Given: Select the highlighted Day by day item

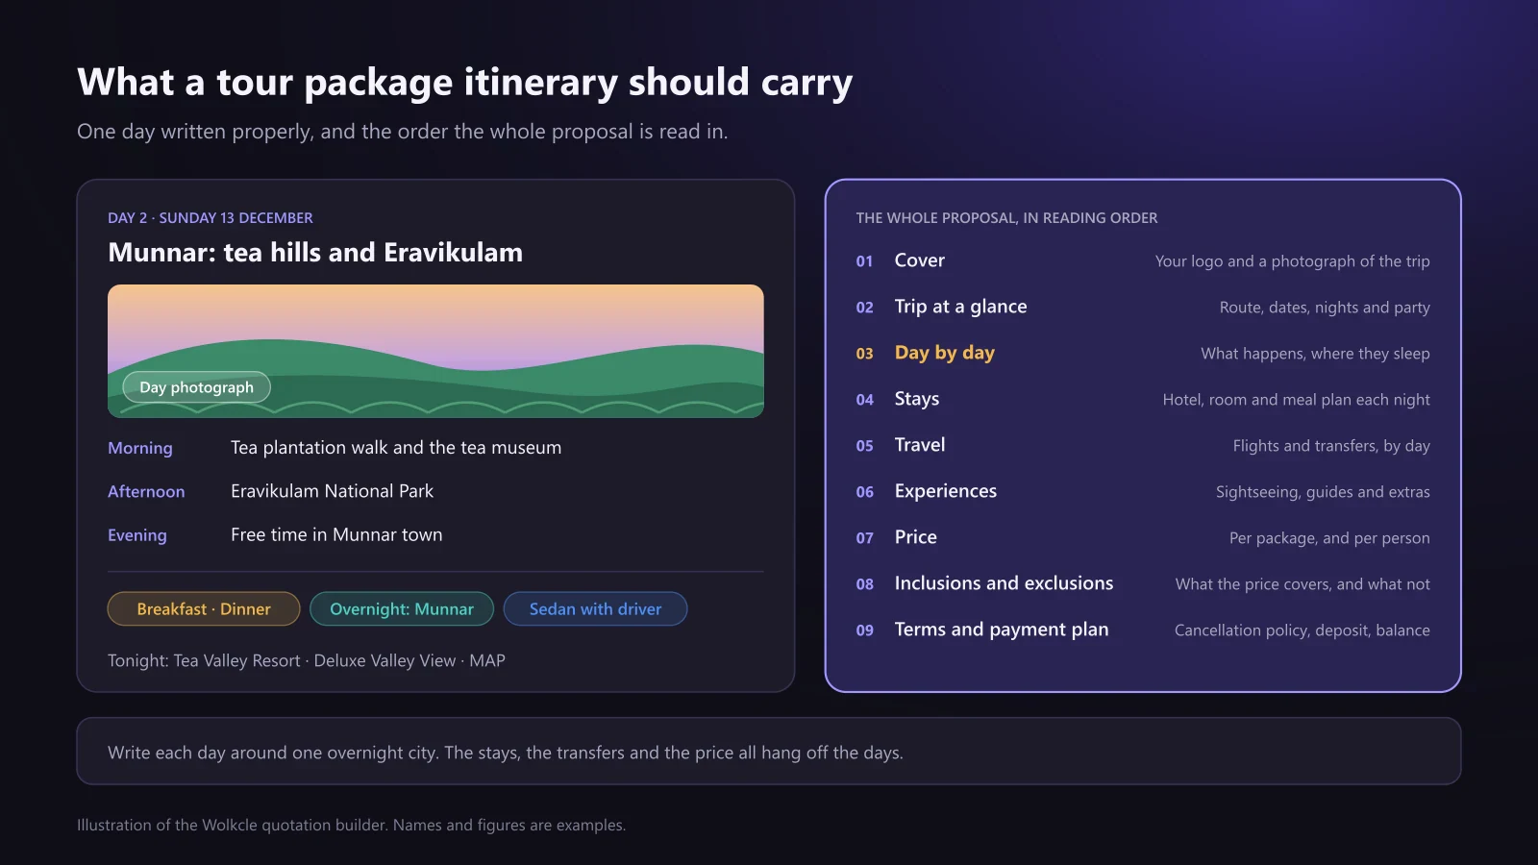Looking at the screenshot, I should 1143,353.
